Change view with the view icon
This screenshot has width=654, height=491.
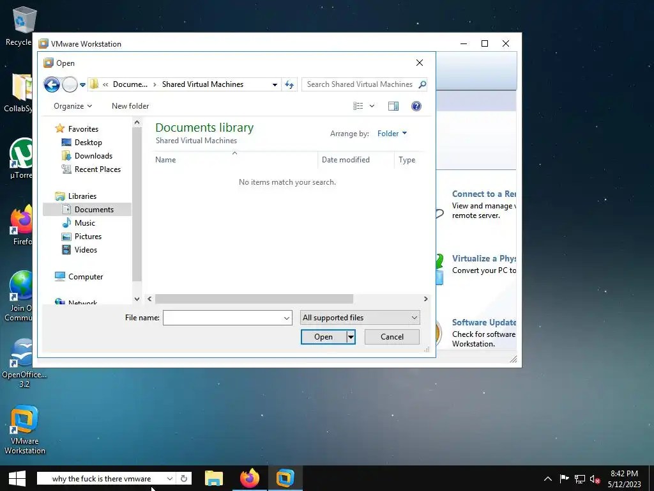pos(358,106)
